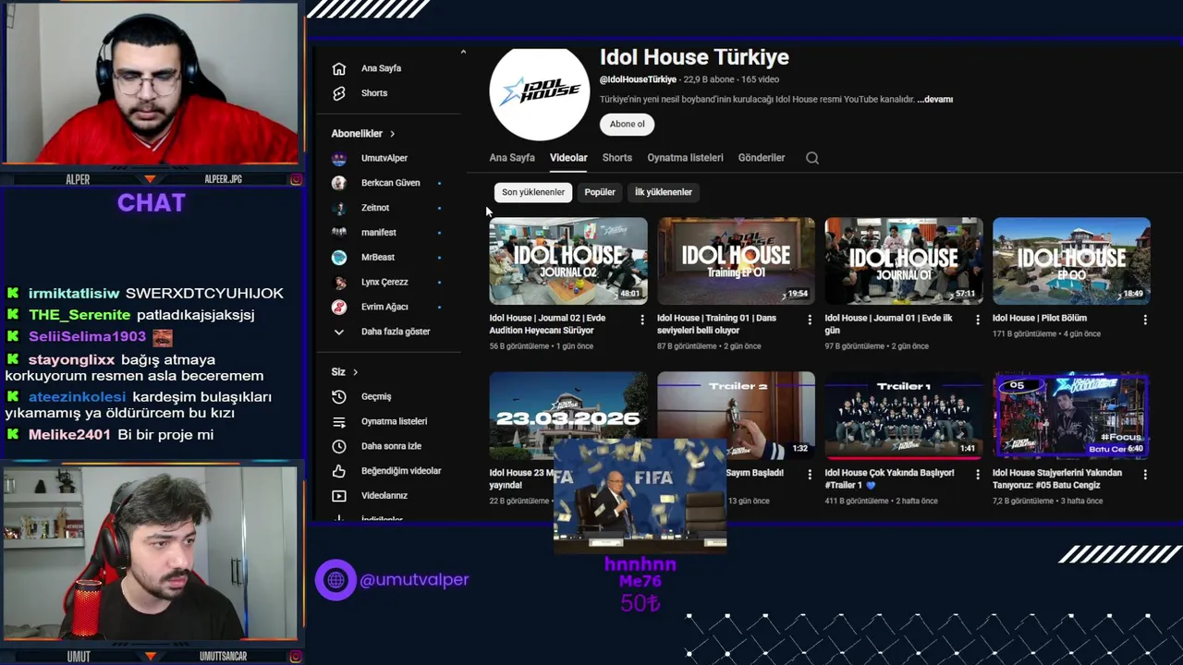Filter videos by Son yüklenenler

click(x=533, y=192)
